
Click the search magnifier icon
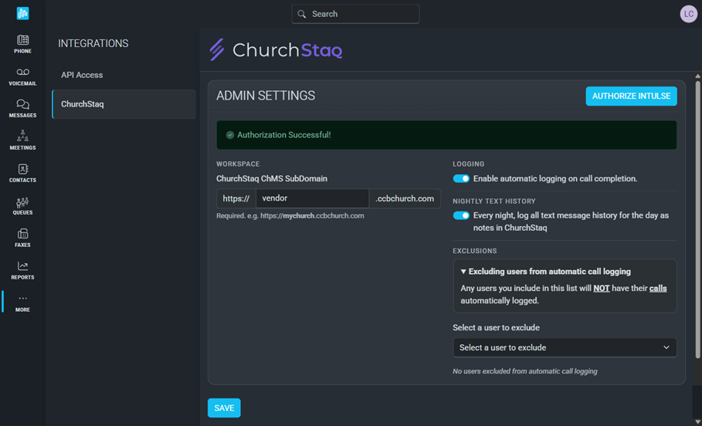[x=302, y=14]
